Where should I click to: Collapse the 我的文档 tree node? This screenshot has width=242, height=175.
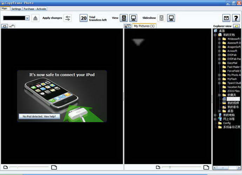[x=215, y=35]
